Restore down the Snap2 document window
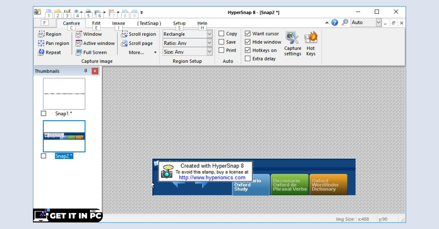439x229 pixels. (394, 23)
